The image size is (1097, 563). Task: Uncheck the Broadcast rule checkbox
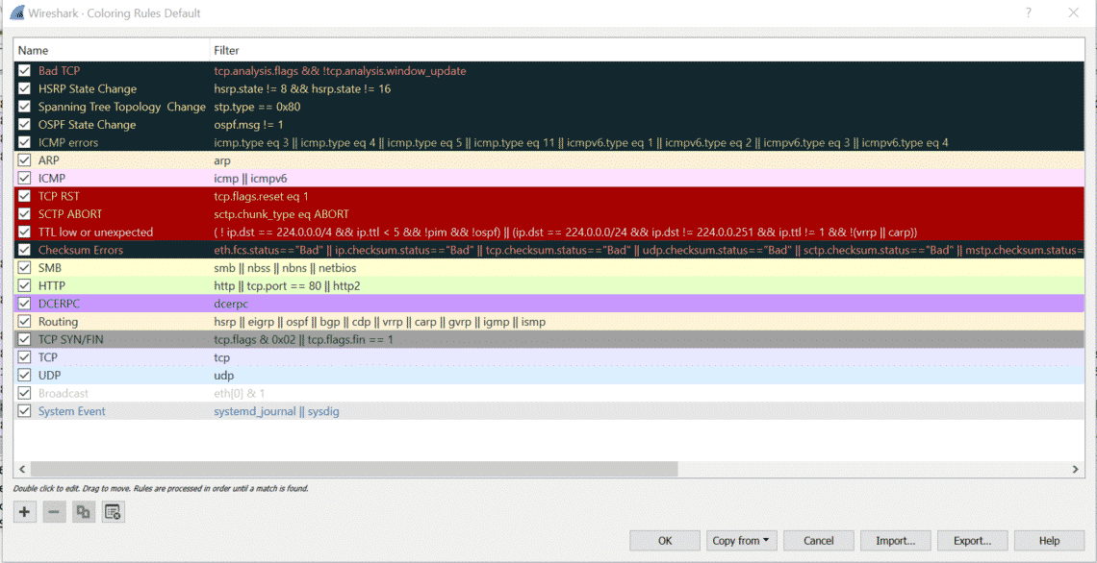coord(24,393)
